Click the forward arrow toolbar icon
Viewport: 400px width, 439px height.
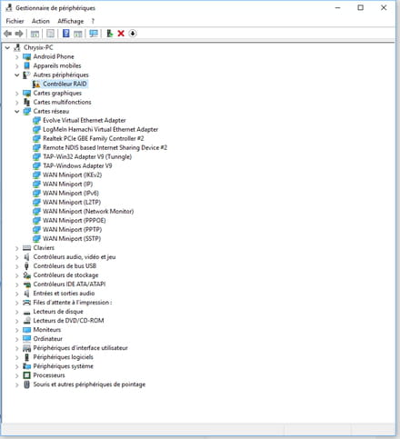(19, 34)
